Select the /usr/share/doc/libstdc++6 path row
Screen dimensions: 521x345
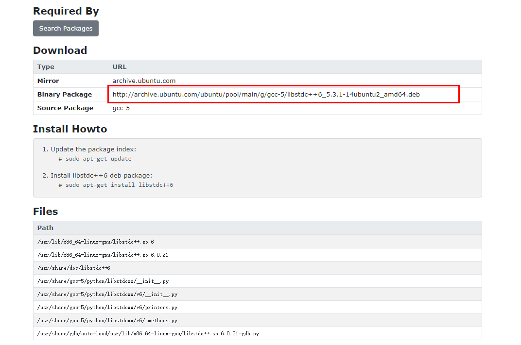258,268
